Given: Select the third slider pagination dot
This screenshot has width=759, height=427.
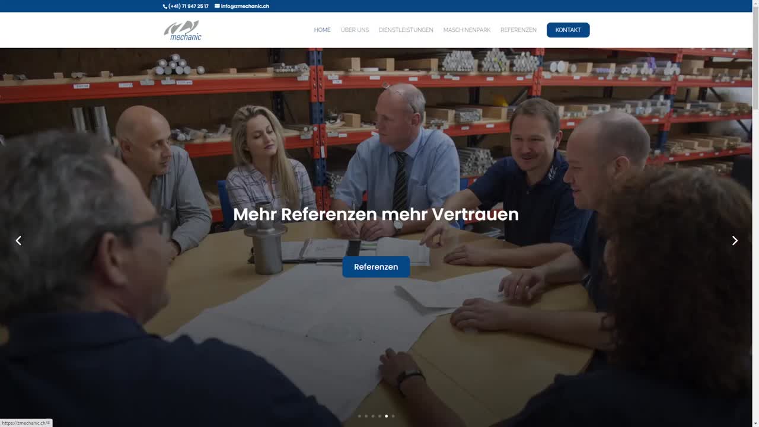Looking at the screenshot, I should click(372, 416).
